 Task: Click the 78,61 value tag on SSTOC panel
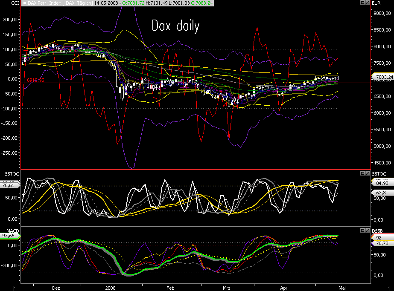(x=9, y=185)
